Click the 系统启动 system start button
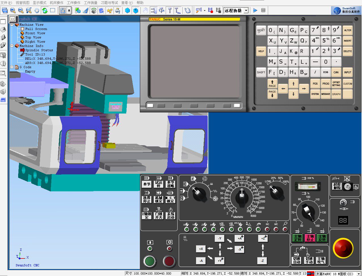Viewport: 362px width, 276px height. click(x=171, y=216)
